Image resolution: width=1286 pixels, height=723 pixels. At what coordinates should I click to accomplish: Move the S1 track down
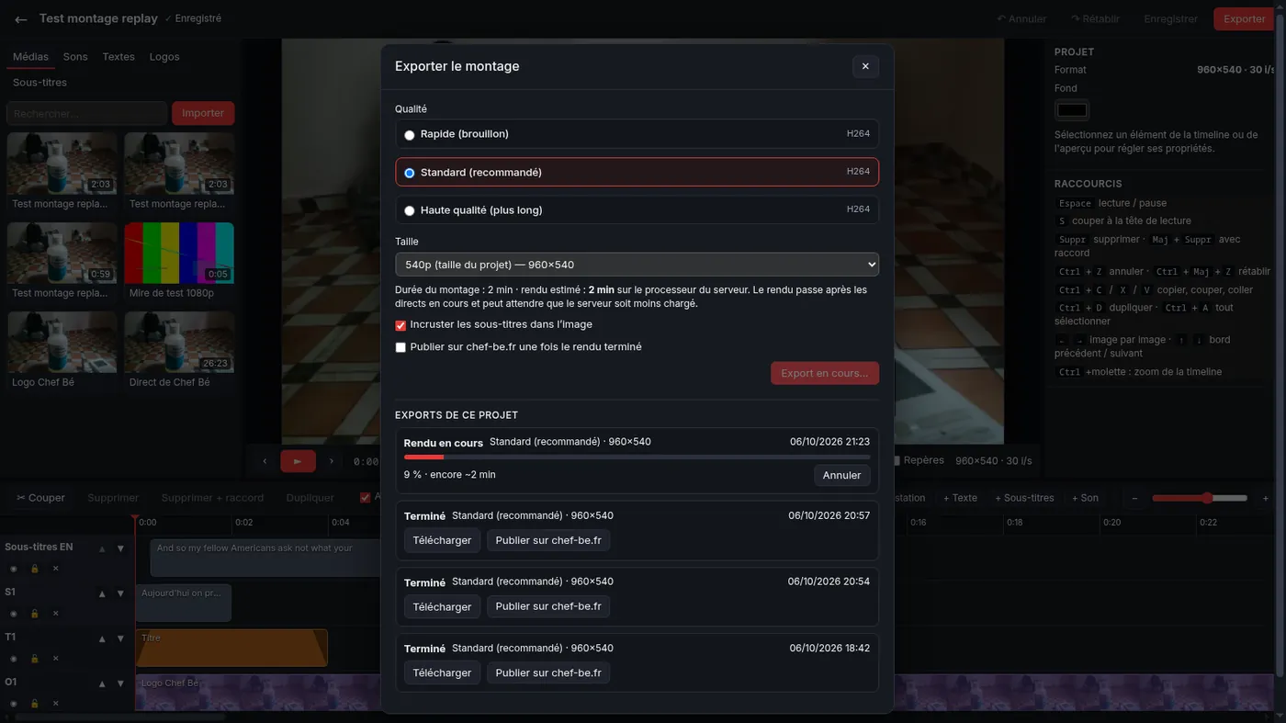[x=120, y=593]
